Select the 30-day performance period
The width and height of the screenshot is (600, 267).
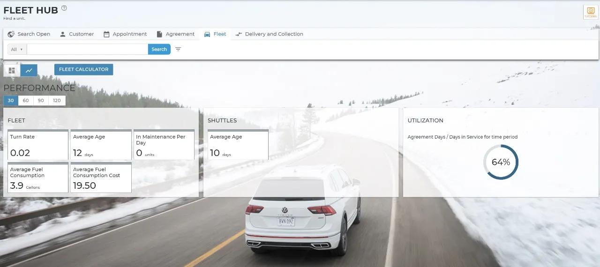tap(11, 101)
